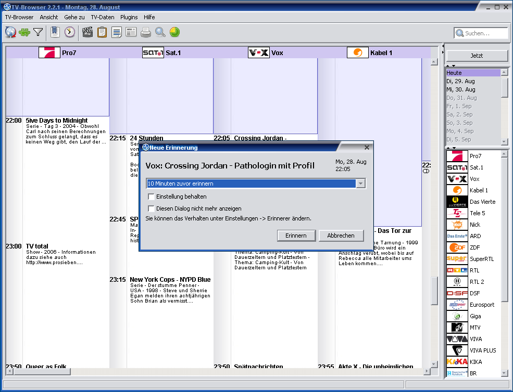Open the Plugins menu
513x392 pixels.
point(129,17)
